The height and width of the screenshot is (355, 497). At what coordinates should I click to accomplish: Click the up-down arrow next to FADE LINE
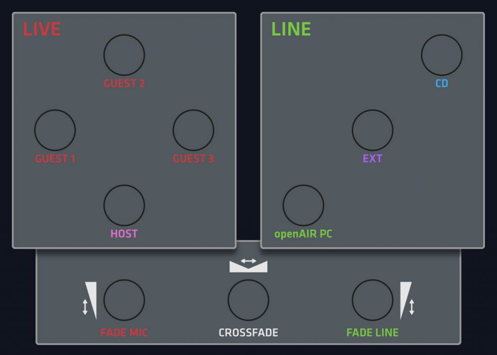(x=412, y=307)
